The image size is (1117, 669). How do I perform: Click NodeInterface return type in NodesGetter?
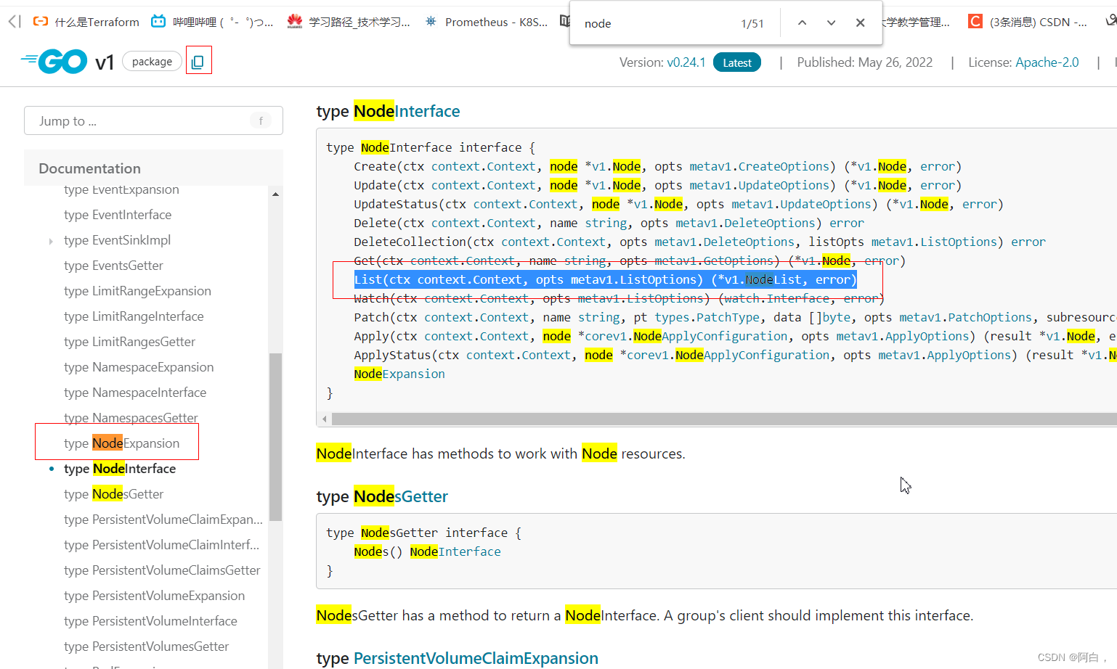(455, 551)
